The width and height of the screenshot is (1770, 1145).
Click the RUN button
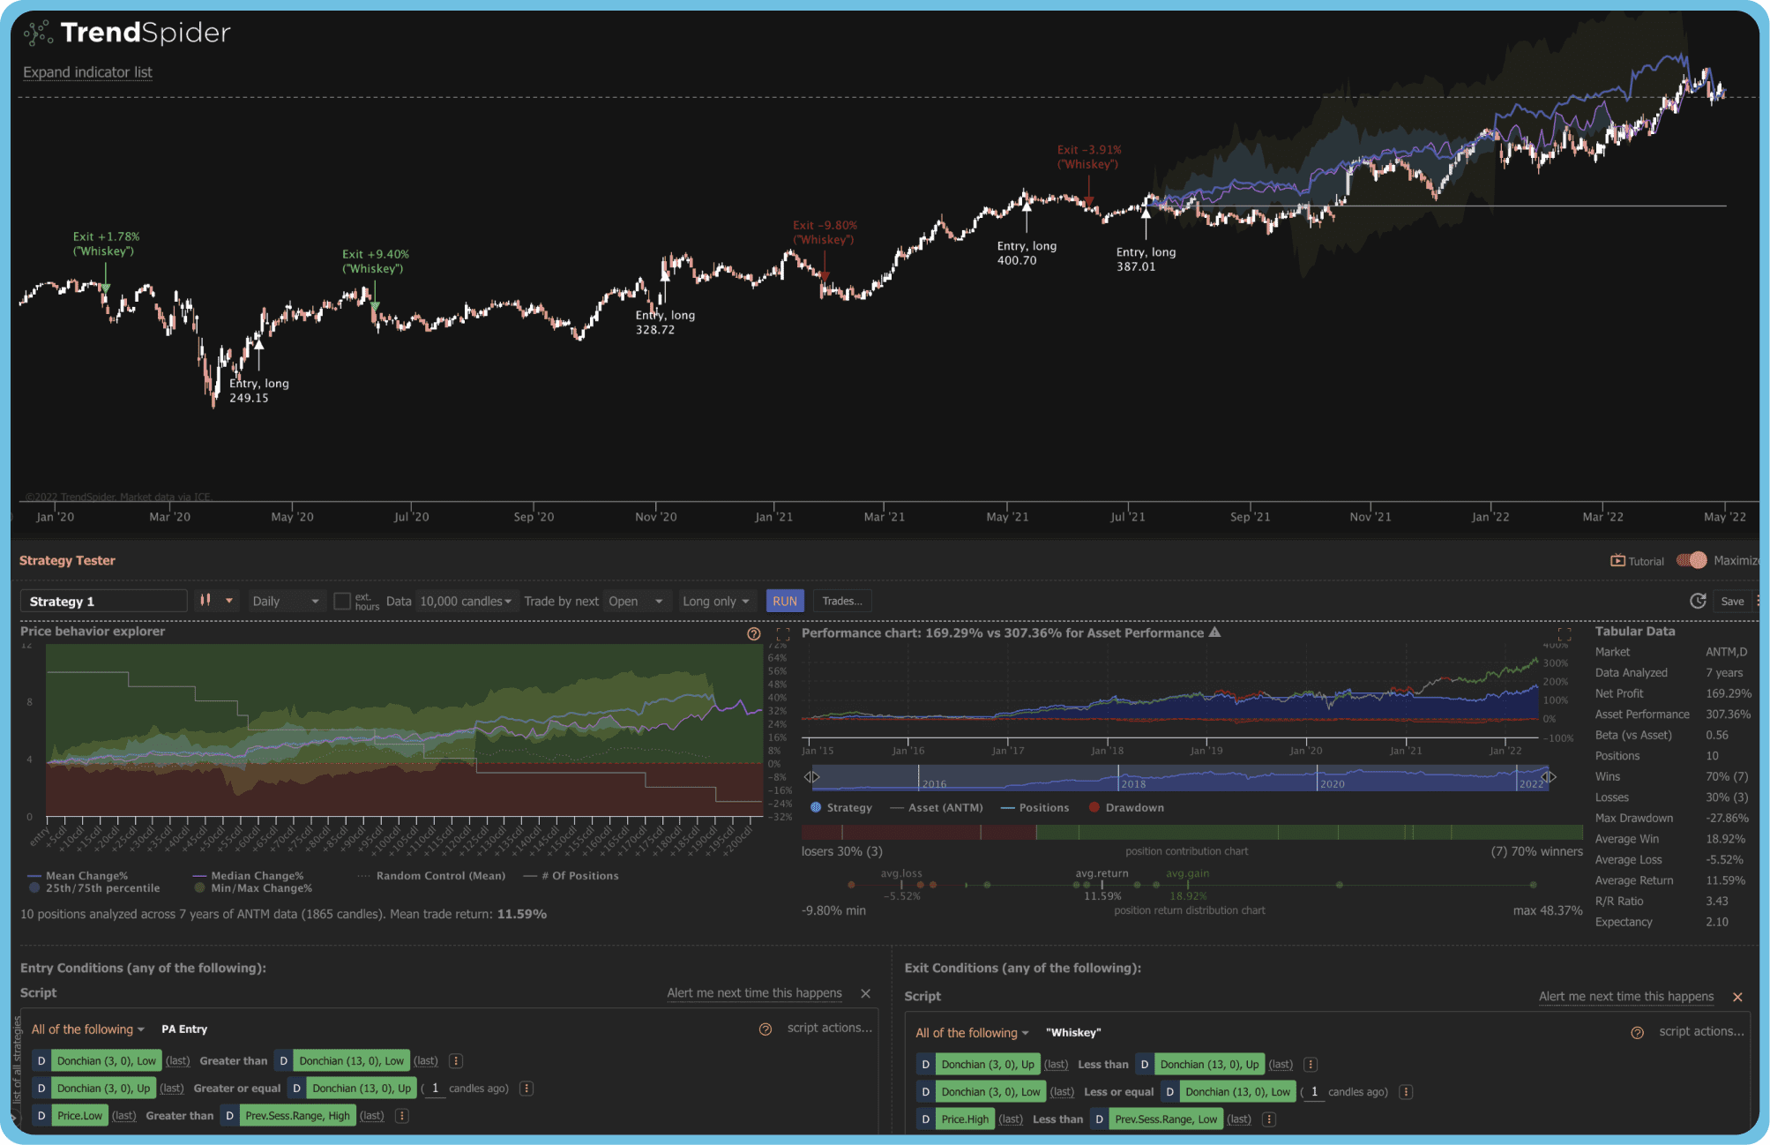(783, 601)
